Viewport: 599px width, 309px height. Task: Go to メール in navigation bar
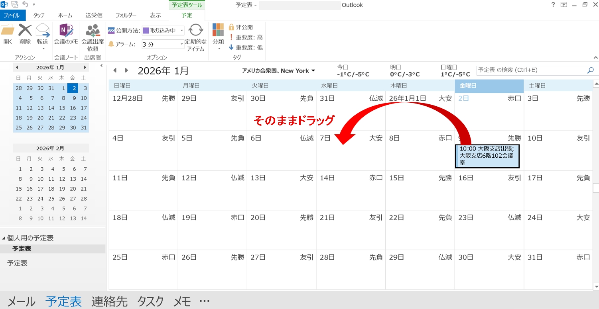point(22,301)
